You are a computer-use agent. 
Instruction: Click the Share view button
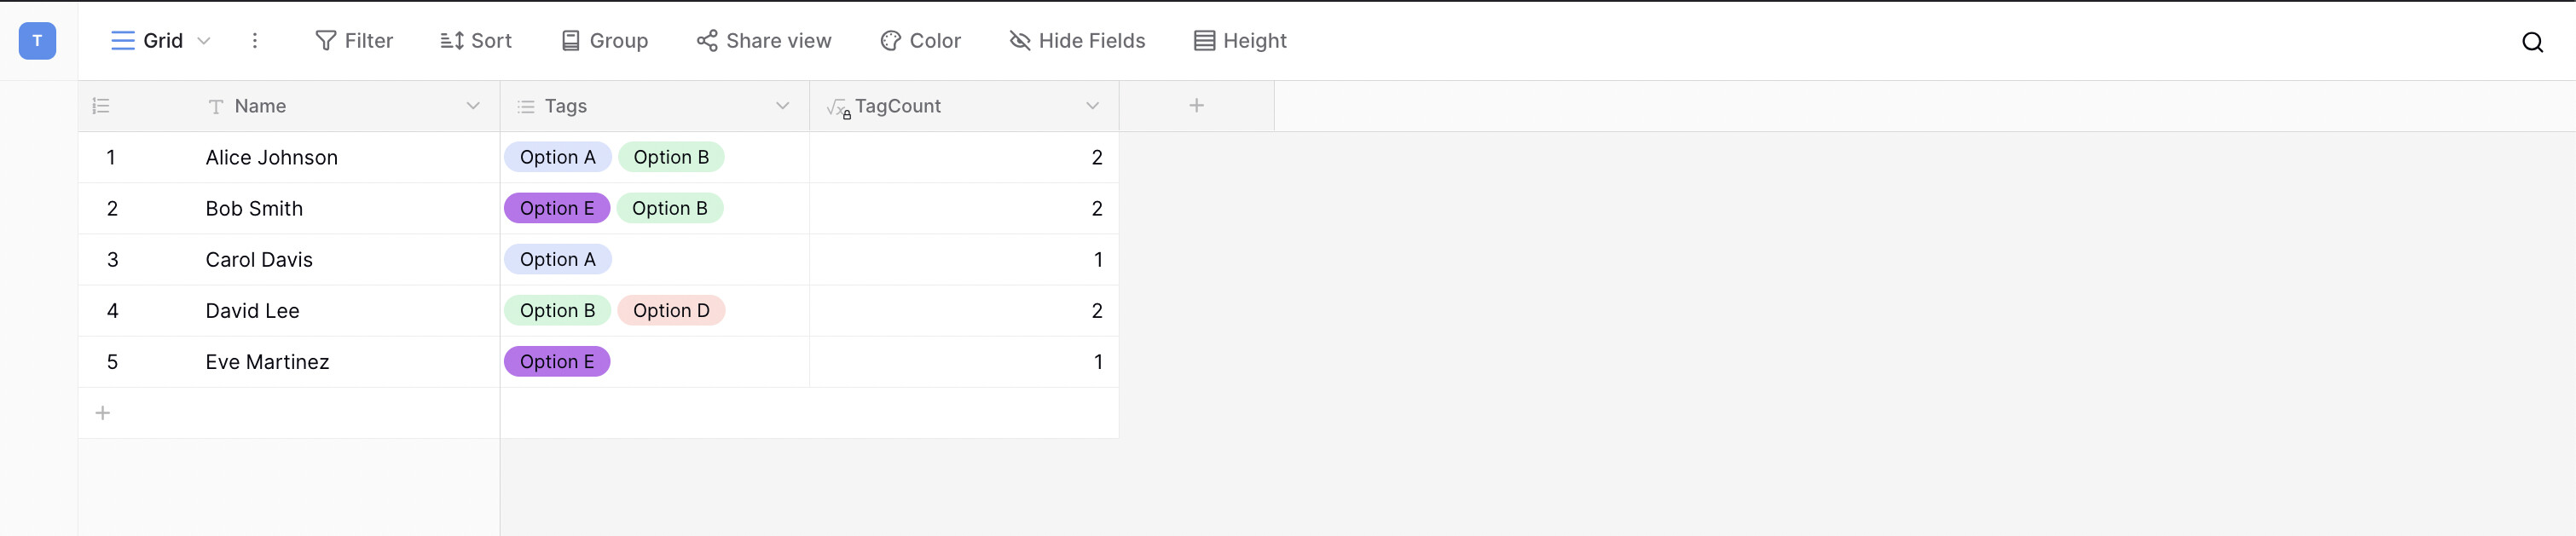click(x=764, y=41)
